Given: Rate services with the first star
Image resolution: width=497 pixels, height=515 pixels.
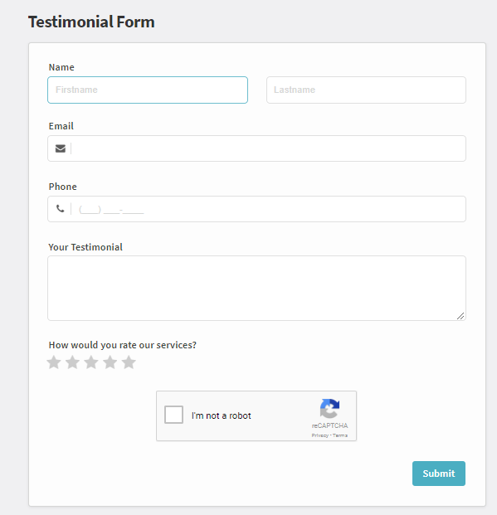Looking at the screenshot, I should (54, 362).
